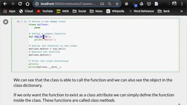The width and height of the screenshot is (187, 105).
Task: Show more bookmarks with the double chevron
Action: point(181,11)
